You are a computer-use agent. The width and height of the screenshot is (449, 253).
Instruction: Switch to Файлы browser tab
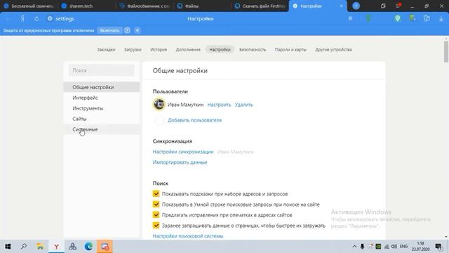[203, 6]
